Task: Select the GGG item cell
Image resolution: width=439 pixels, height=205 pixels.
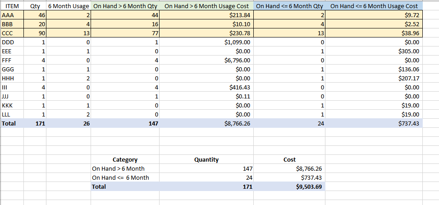Action: point(12,69)
